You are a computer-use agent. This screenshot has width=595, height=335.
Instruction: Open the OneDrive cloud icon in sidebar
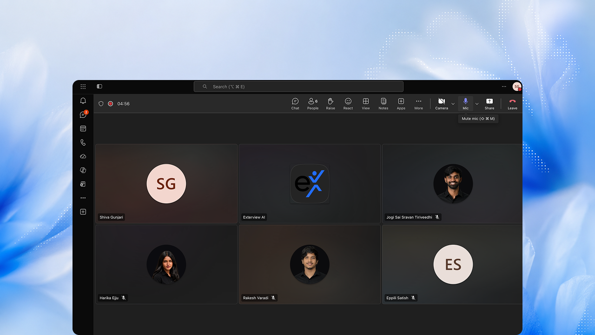(83, 156)
